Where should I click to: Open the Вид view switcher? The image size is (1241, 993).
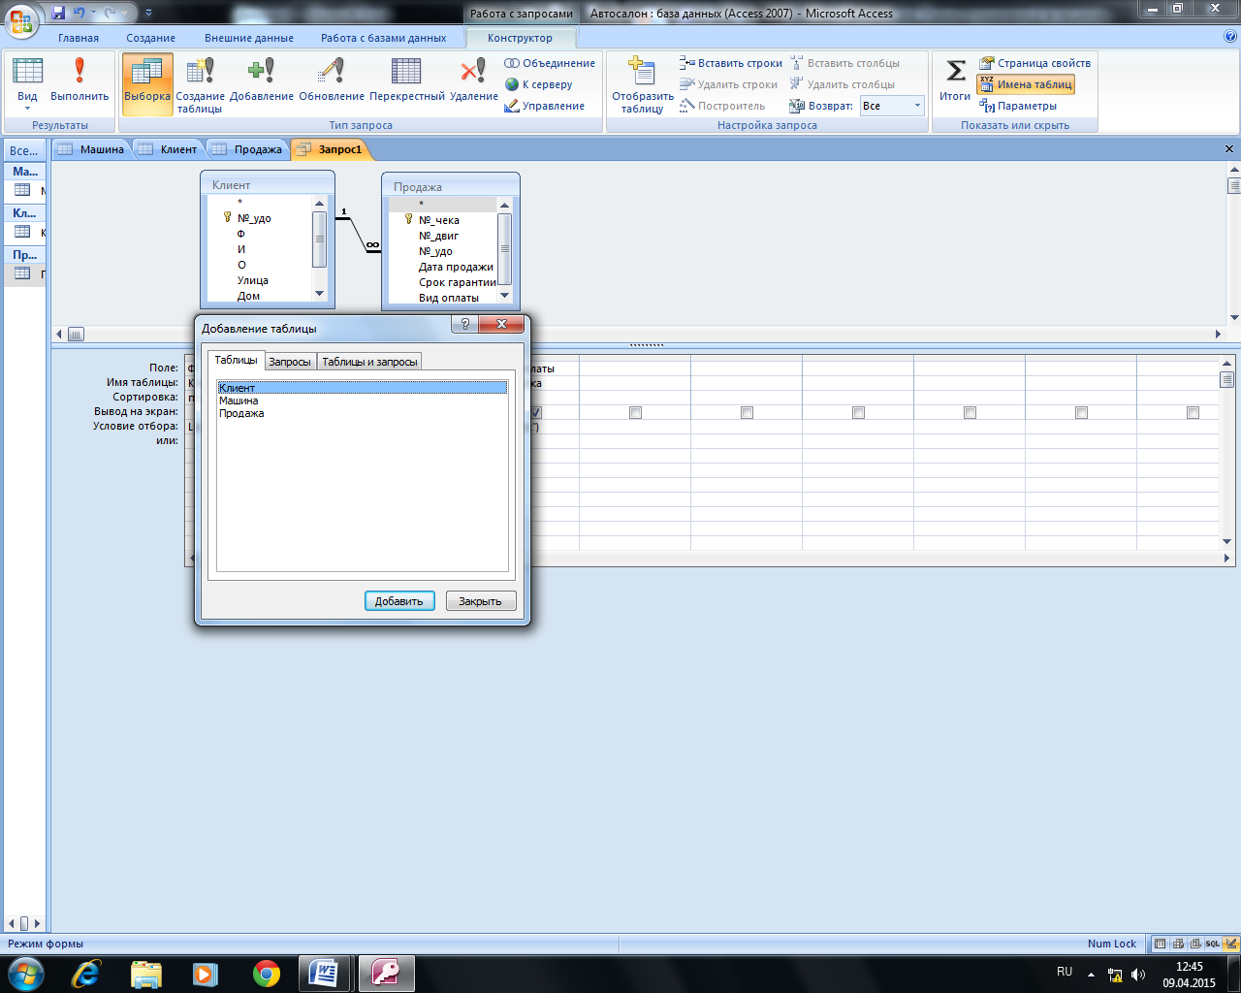[x=27, y=83]
